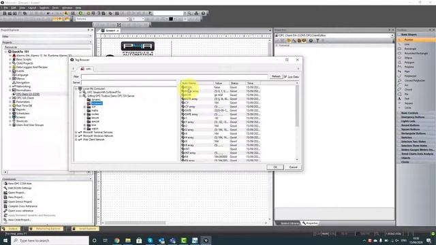Image resolution: width=436 pixels, height=245 pixels.
Task: Click the black color swatch in toolbar
Action: click(171, 19)
